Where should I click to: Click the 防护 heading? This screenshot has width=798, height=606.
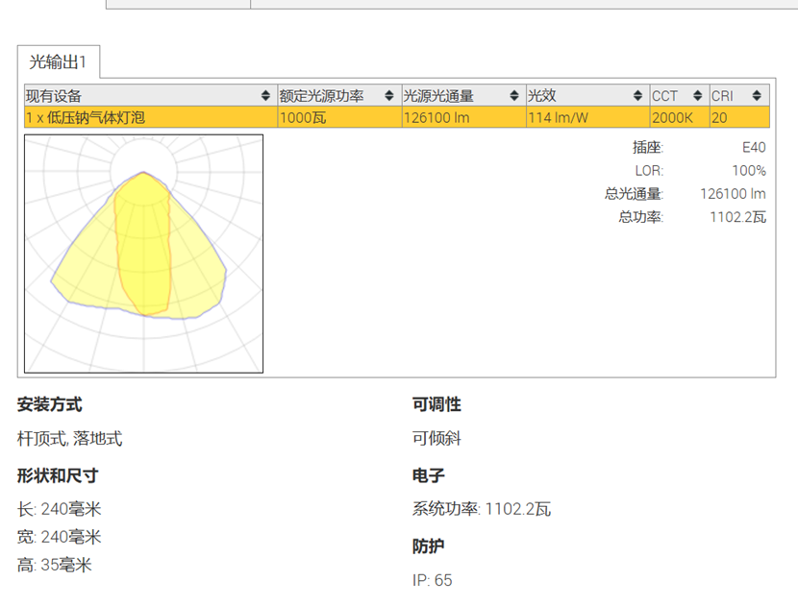click(x=429, y=546)
